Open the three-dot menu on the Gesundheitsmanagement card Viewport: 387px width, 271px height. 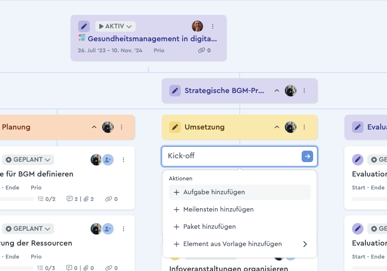pos(213,26)
